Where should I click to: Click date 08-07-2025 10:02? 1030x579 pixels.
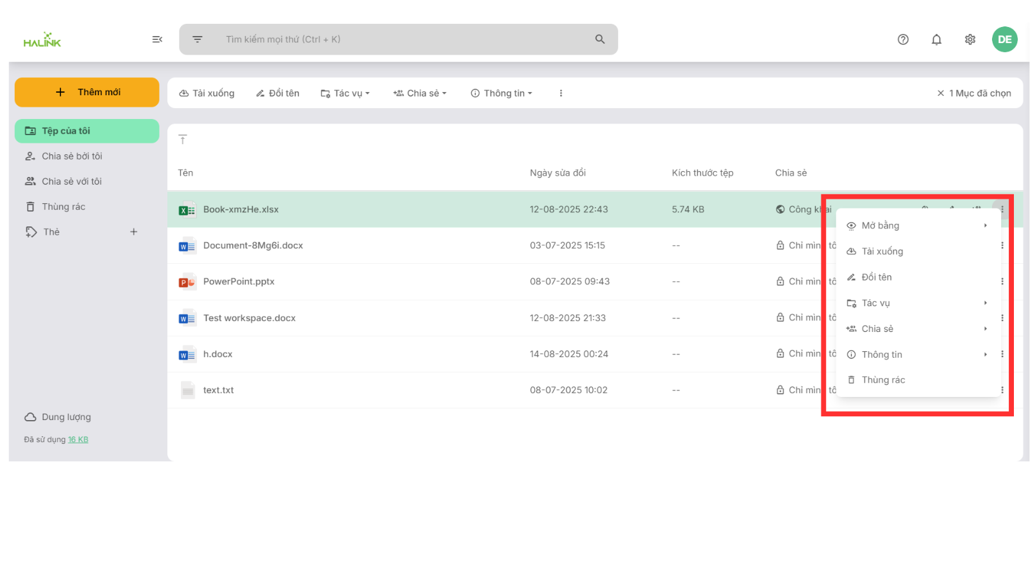568,390
